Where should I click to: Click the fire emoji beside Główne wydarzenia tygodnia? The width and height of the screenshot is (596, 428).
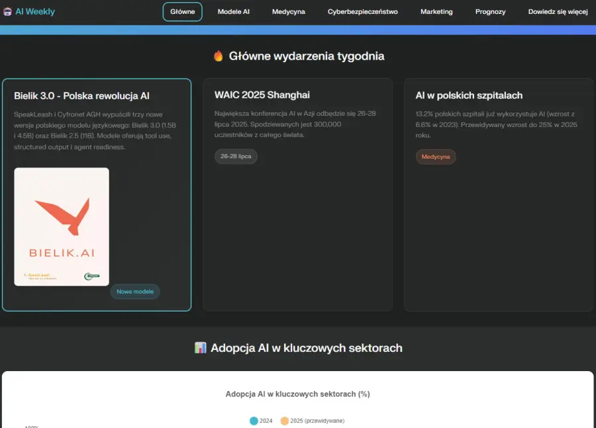(x=218, y=56)
